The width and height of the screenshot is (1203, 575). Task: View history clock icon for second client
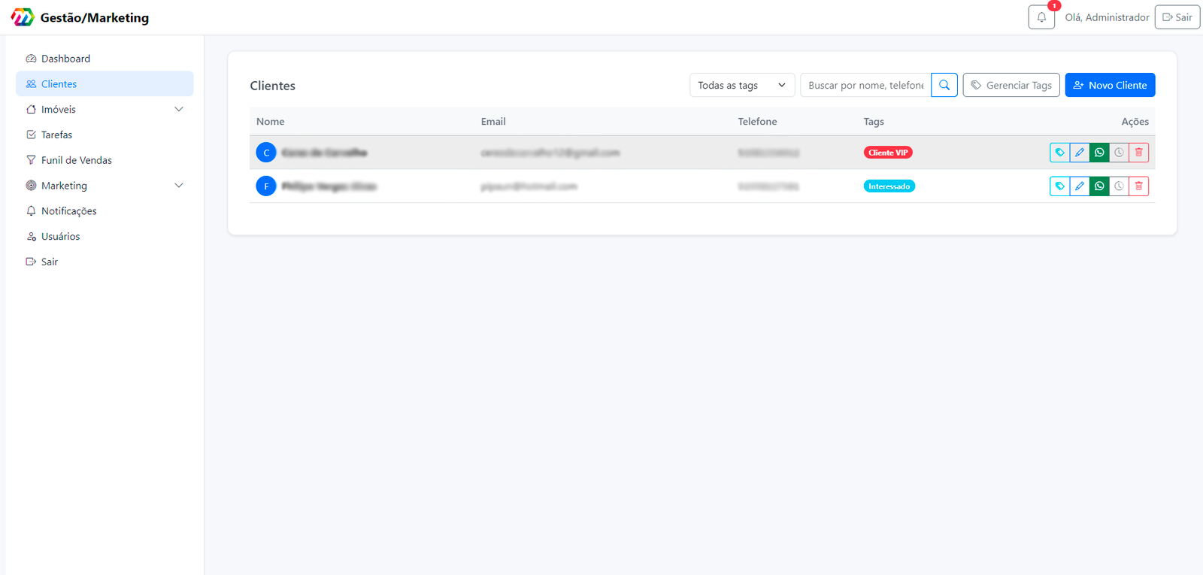click(1119, 186)
